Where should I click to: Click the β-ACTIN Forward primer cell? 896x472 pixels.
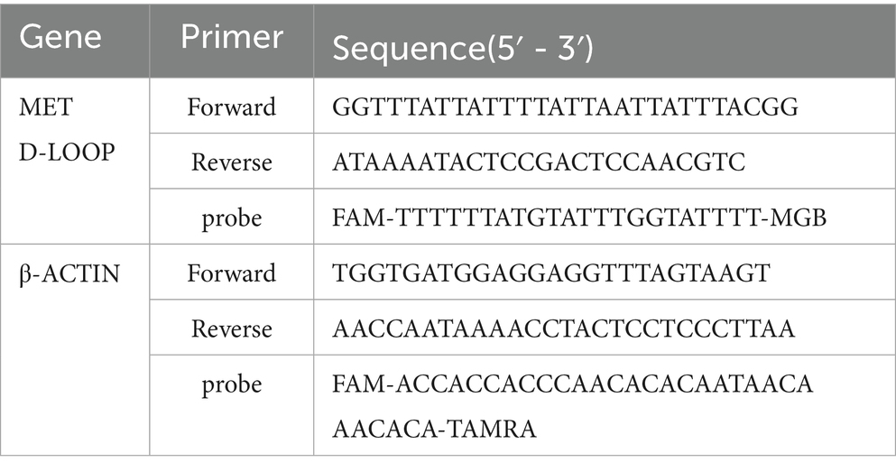coord(231,273)
